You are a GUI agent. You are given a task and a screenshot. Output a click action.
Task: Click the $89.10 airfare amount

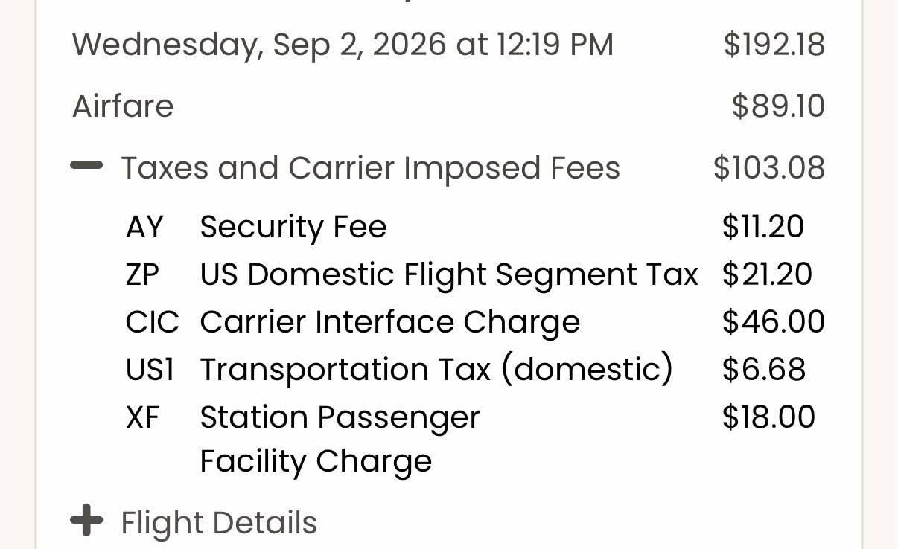click(778, 106)
